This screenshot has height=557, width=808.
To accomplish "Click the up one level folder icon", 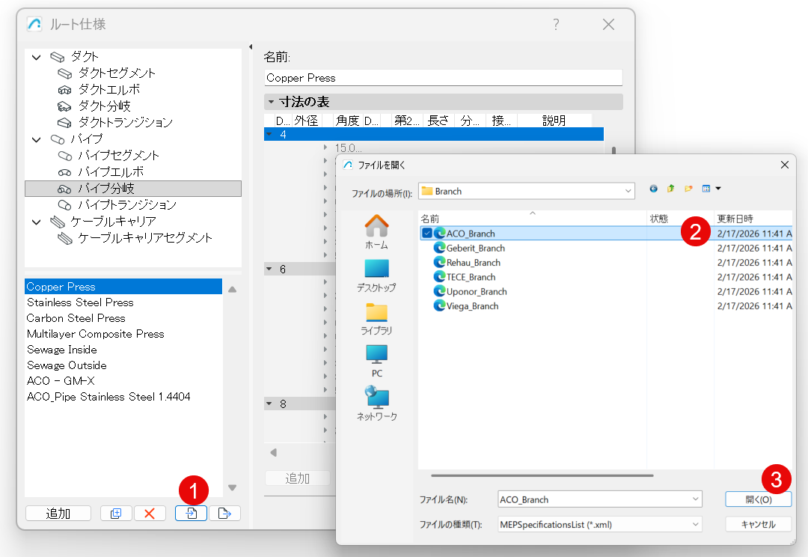I will click(x=670, y=189).
